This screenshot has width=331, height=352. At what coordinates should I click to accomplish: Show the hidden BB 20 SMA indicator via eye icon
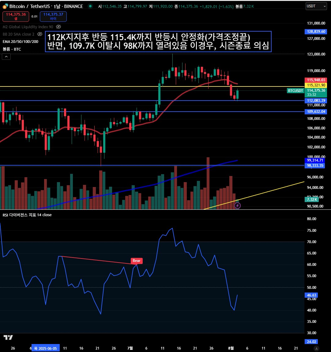(x=40, y=34)
